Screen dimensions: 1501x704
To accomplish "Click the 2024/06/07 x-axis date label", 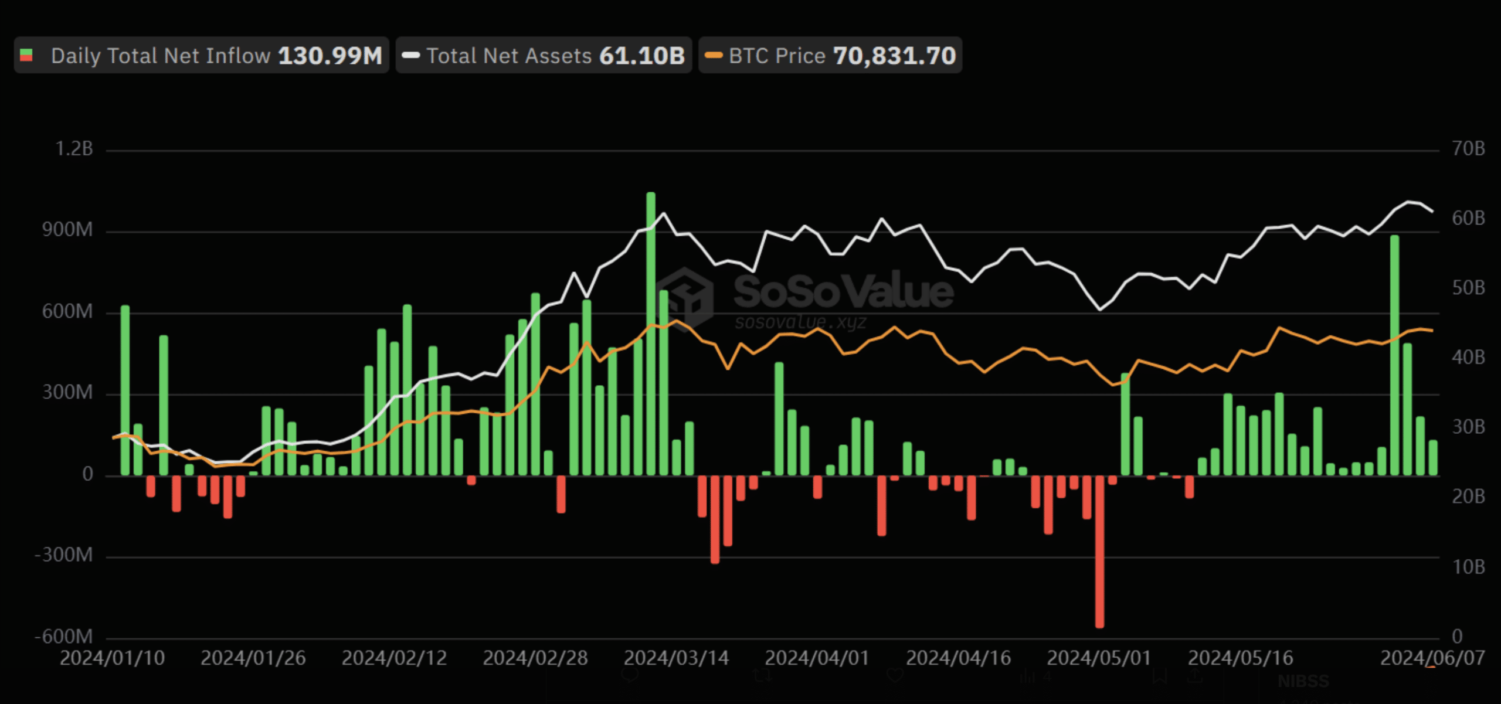I will coord(1433,658).
